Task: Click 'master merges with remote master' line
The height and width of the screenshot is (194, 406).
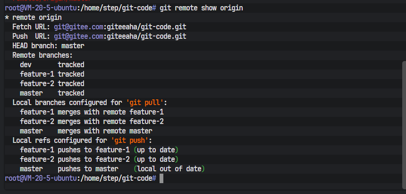Action: click(86, 131)
